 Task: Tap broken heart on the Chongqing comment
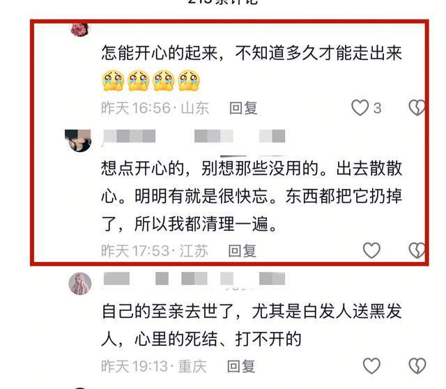pyautogui.click(x=417, y=366)
